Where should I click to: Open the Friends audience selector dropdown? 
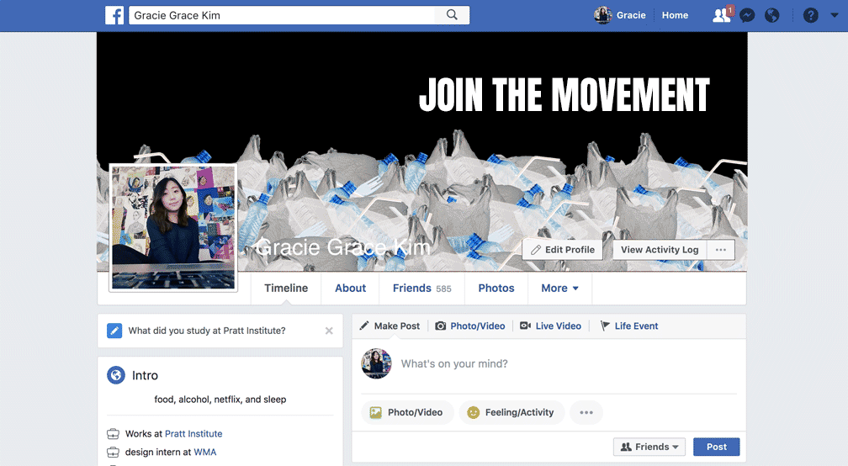(649, 447)
